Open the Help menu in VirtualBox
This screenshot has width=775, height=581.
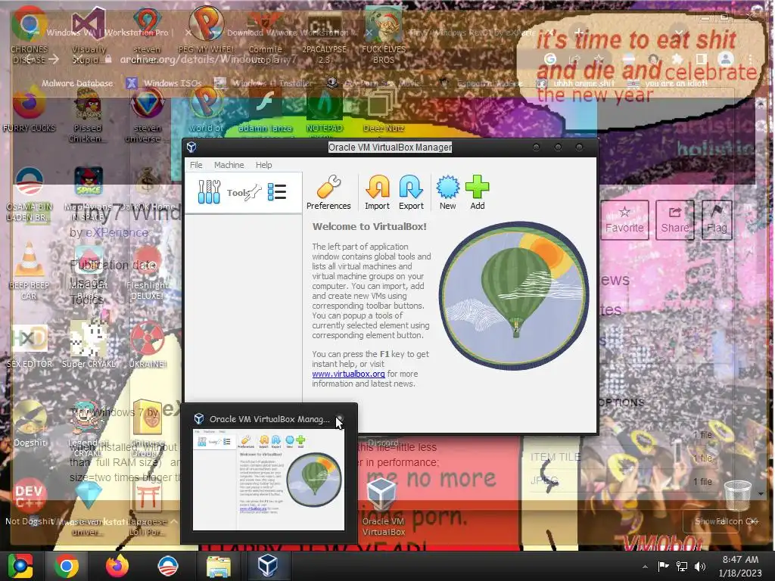[263, 165]
